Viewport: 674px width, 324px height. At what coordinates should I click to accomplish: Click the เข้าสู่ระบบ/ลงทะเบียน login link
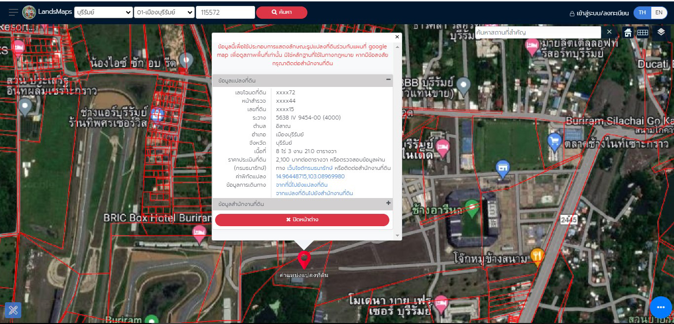coord(599,13)
